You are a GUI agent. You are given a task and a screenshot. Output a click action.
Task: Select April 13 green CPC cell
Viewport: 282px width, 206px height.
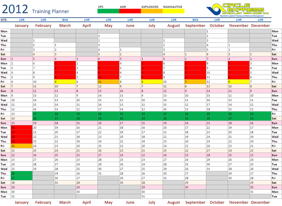click(87, 114)
